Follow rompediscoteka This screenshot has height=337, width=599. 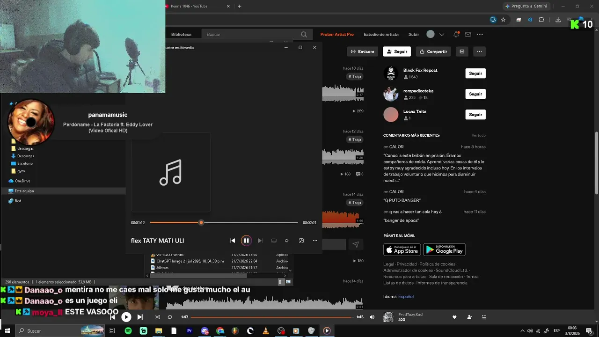[x=475, y=94]
